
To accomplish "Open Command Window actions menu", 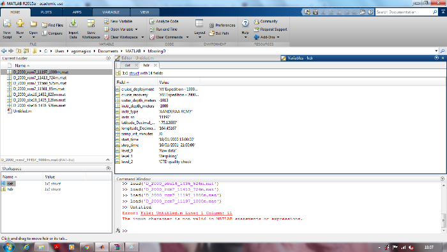I will click(443, 179).
